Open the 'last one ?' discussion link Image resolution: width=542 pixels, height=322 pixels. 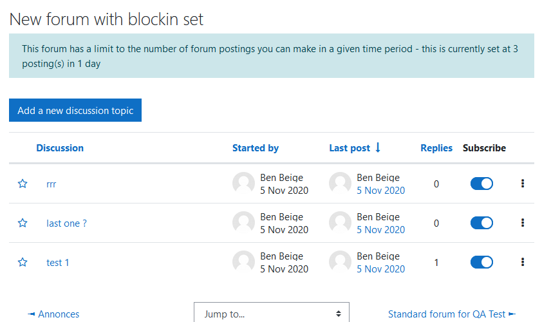pos(67,223)
